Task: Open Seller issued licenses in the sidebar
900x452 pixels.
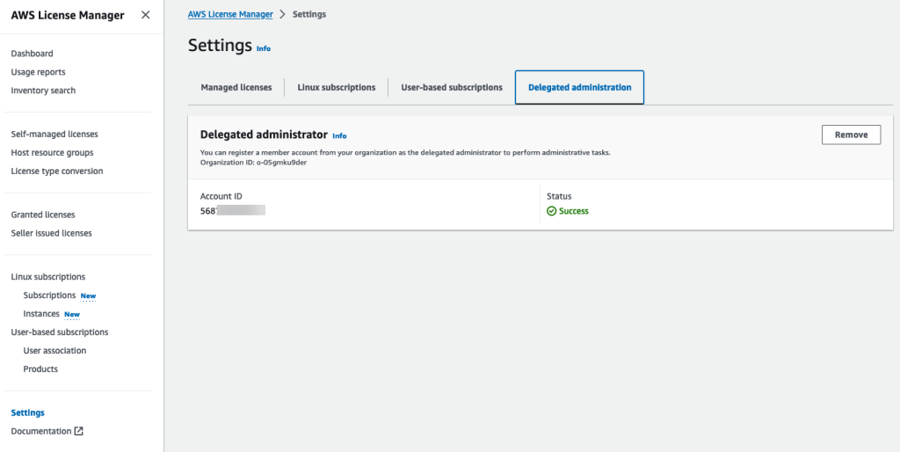Action: click(51, 233)
